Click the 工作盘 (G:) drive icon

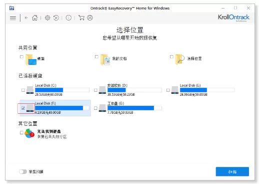(102, 108)
